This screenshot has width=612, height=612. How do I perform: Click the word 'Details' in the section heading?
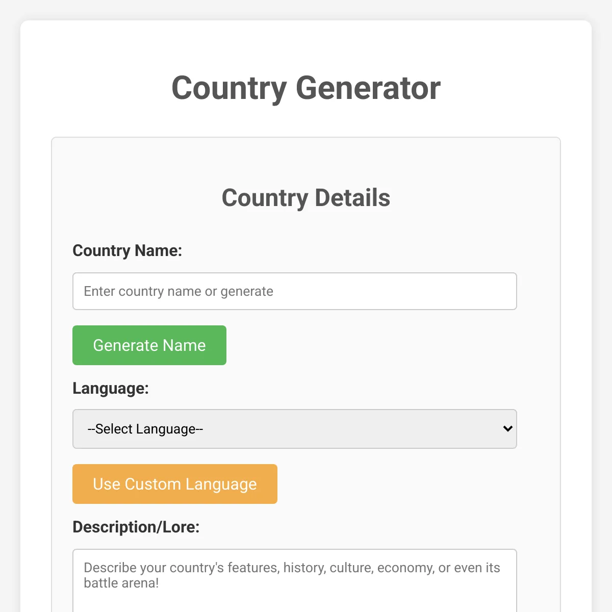[352, 198]
